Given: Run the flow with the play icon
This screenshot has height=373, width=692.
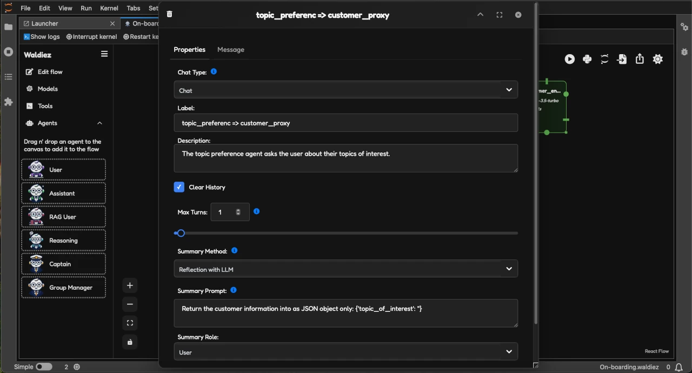Looking at the screenshot, I should point(570,59).
